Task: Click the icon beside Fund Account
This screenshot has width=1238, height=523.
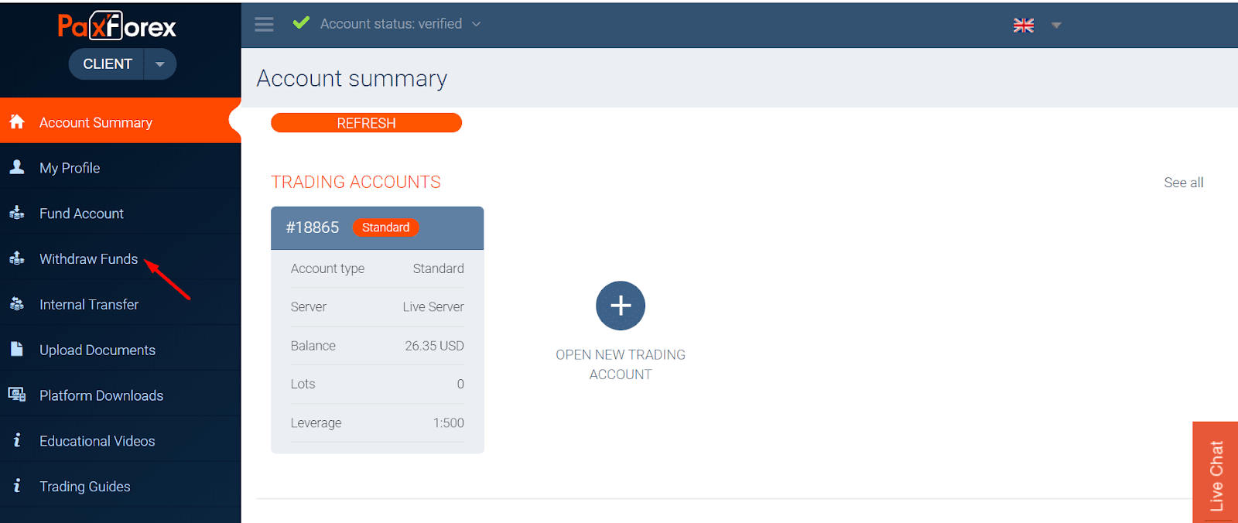Action: point(17,213)
